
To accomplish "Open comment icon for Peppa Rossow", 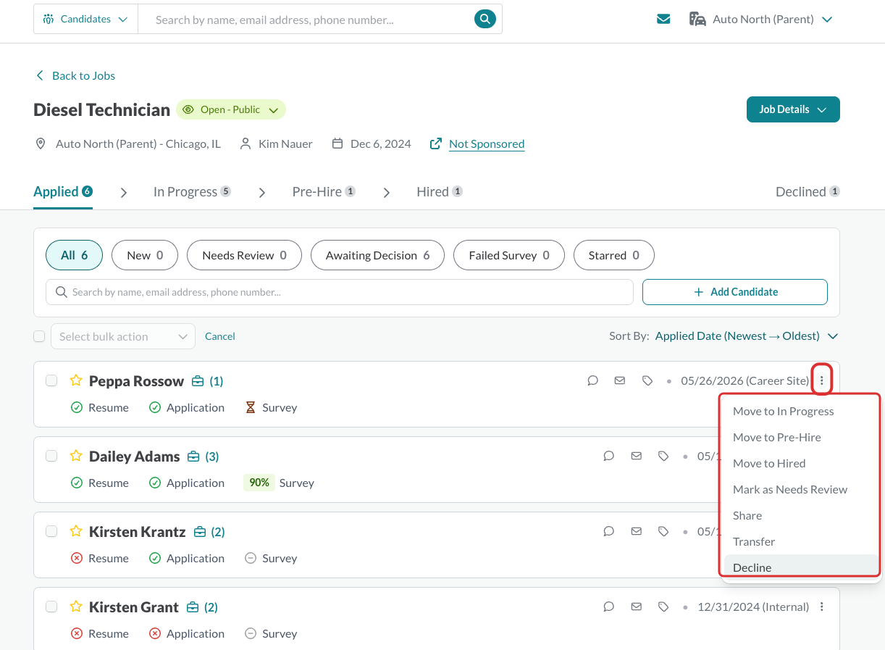I will click(592, 380).
